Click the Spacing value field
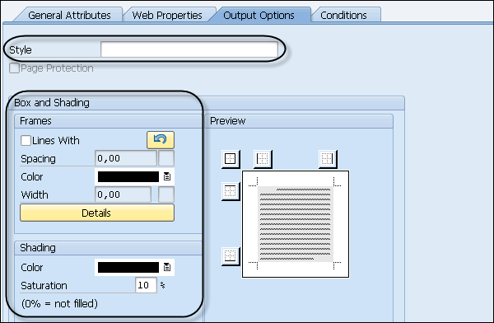Viewport: 494px width, 323px height. click(126, 158)
